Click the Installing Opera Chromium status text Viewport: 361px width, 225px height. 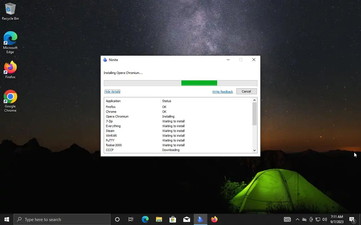point(123,73)
